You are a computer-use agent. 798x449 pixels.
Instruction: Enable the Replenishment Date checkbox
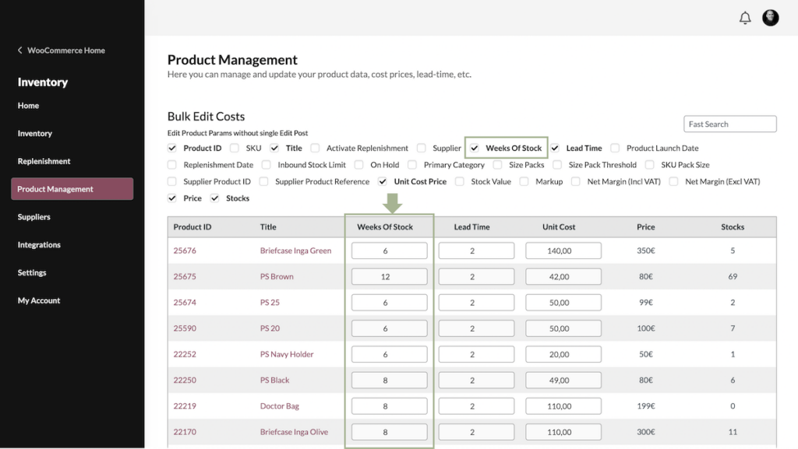[172, 164]
